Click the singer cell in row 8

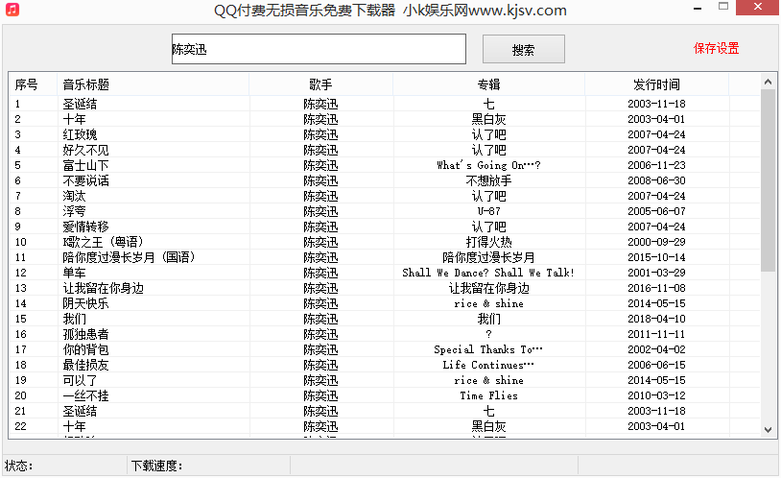320,212
